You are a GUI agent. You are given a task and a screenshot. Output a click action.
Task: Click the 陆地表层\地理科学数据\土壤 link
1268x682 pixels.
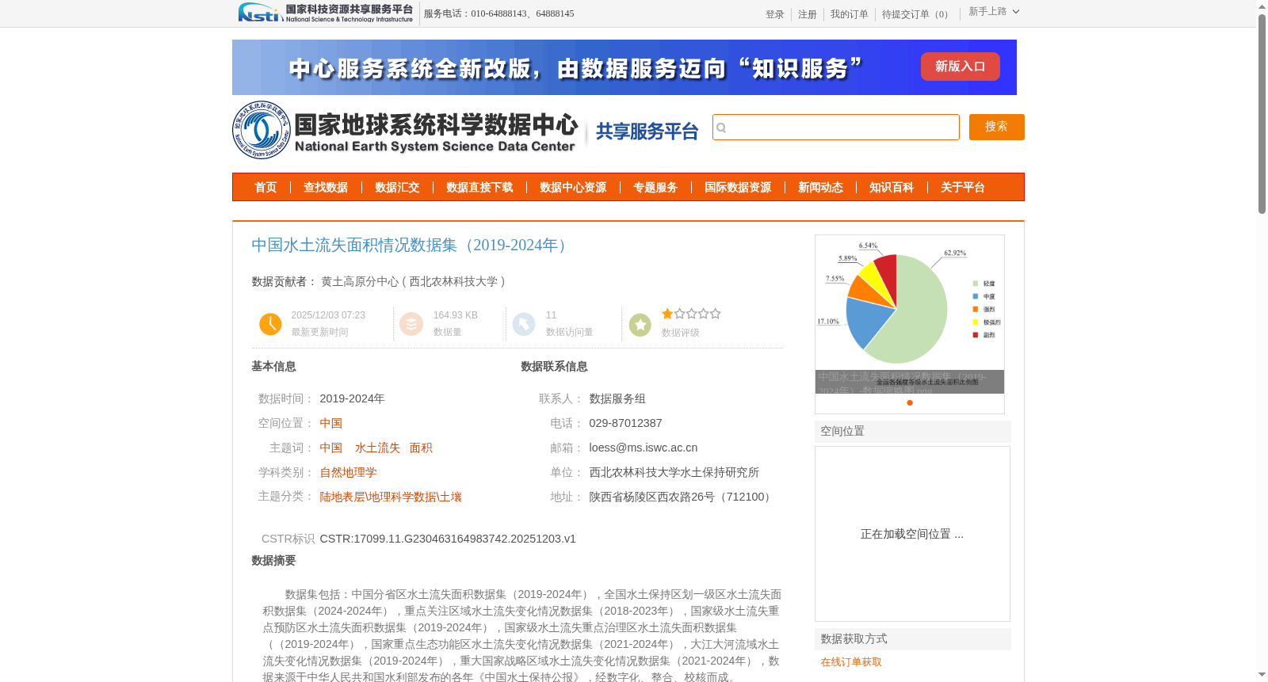tap(391, 497)
